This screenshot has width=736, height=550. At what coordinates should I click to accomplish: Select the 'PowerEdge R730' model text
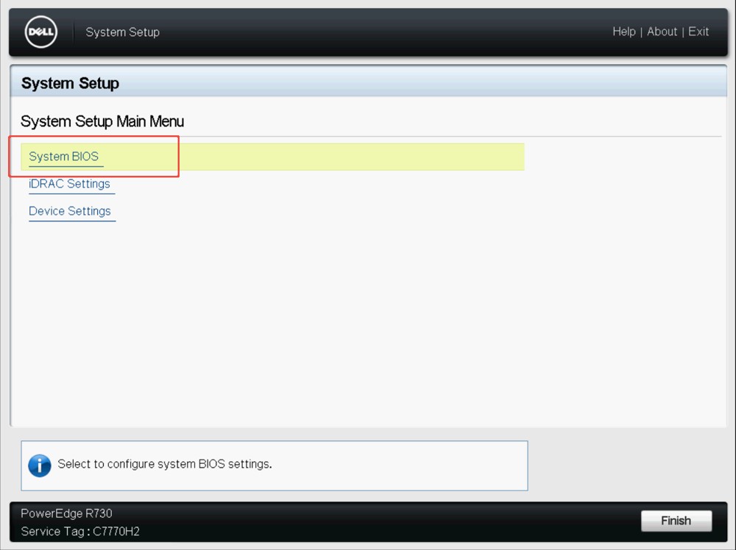coord(66,513)
